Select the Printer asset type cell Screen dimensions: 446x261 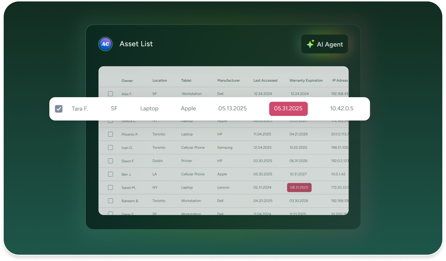click(187, 161)
